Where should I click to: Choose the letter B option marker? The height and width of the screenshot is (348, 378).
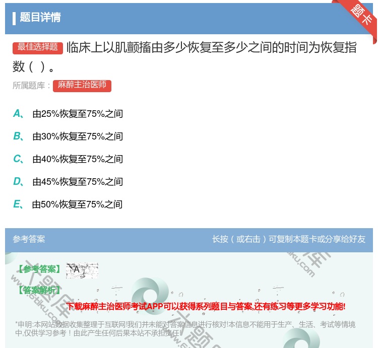point(17,136)
